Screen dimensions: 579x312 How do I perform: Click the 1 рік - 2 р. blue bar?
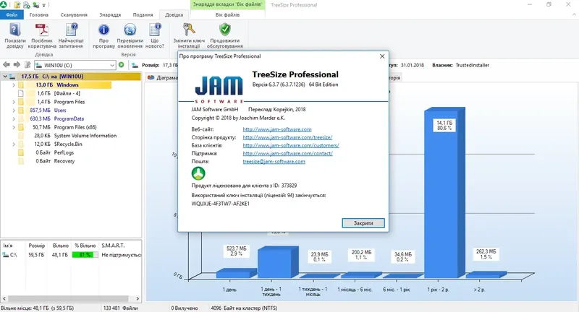coord(444,192)
